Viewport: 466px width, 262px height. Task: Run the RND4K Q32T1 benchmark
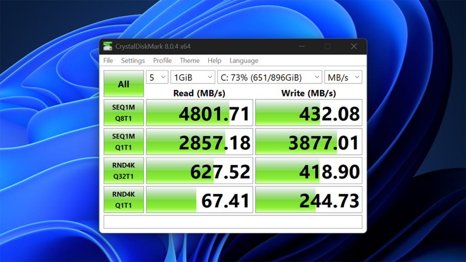pyautogui.click(x=123, y=171)
